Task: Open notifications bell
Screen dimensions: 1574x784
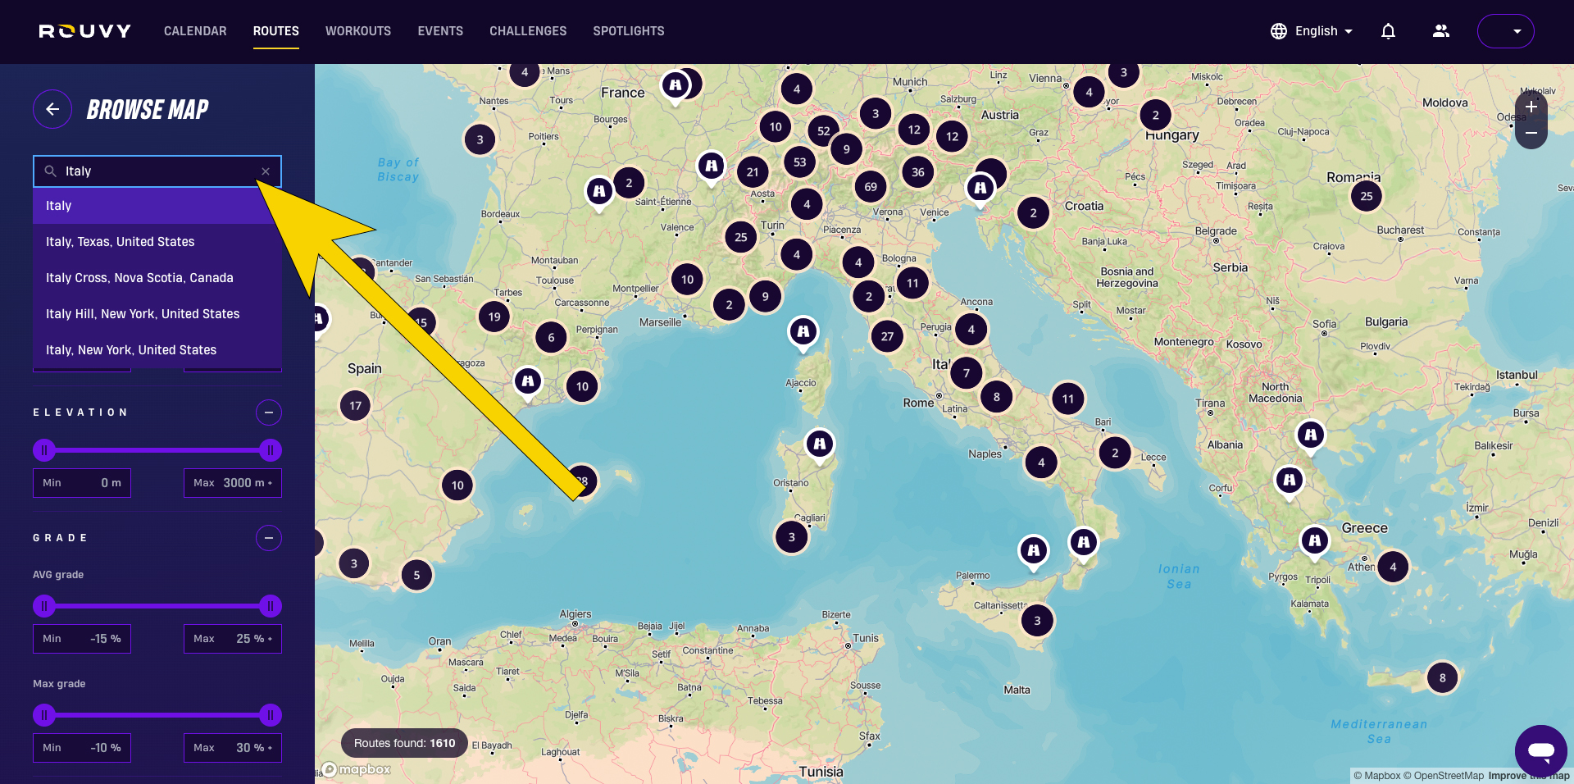Action: pos(1388,31)
